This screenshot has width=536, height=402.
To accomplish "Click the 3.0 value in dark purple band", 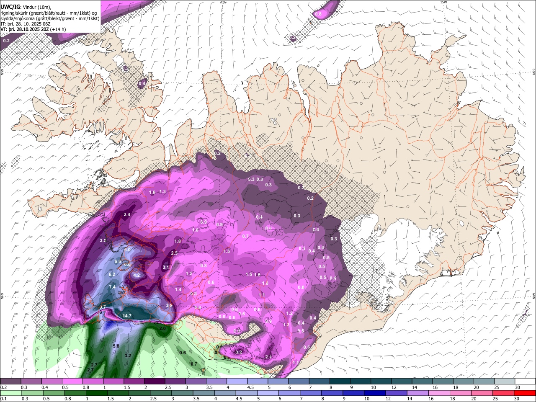I will 103,240.
